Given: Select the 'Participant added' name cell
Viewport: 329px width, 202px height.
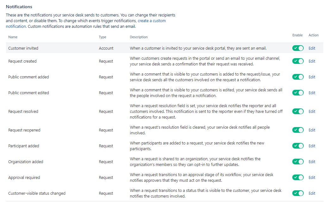Looking at the screenshot, I should [x=24, y=146].
